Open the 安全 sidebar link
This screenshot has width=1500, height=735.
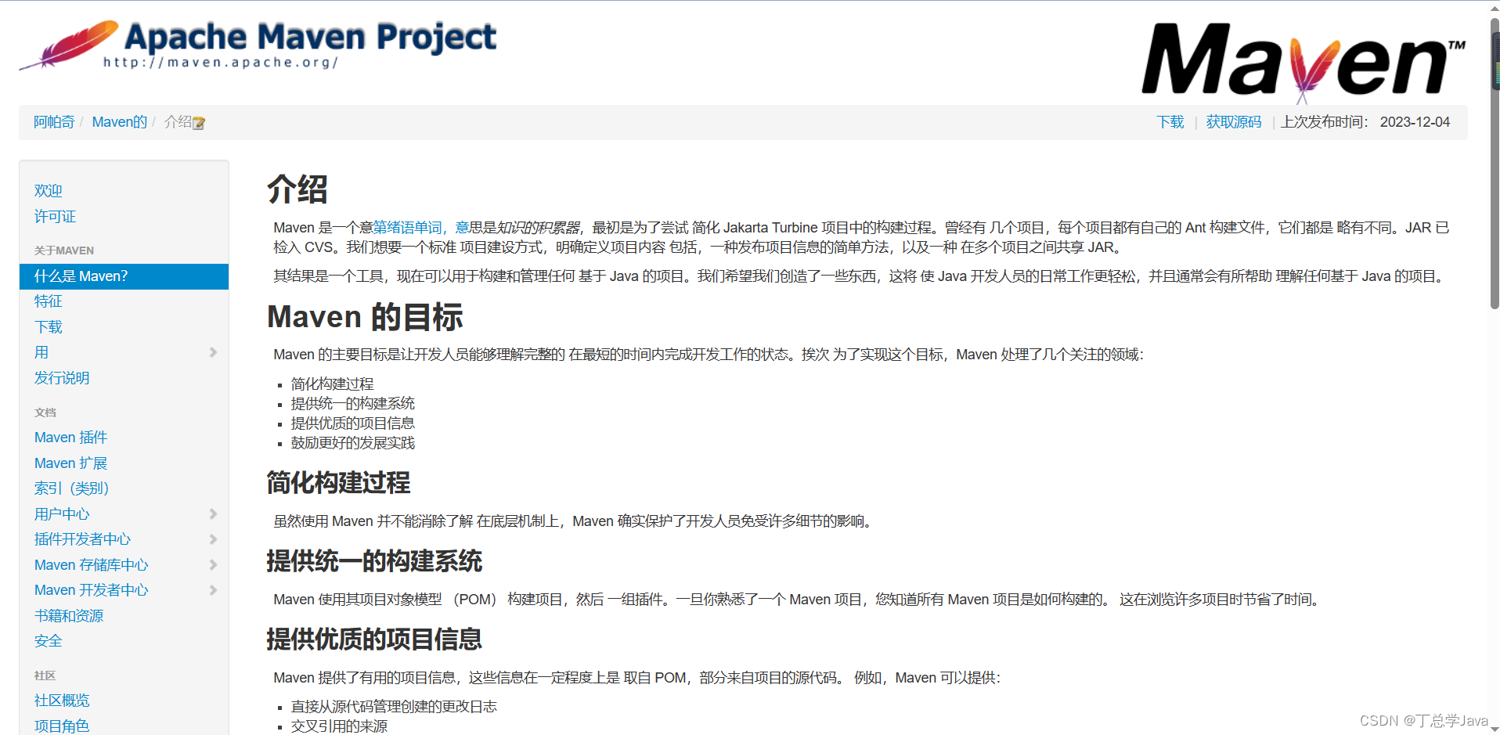pyautogui.click(x=48, y=641)
